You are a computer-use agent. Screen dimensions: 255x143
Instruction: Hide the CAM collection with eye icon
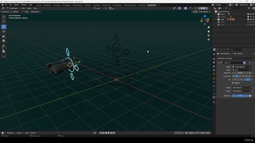[x=253, y=19]
